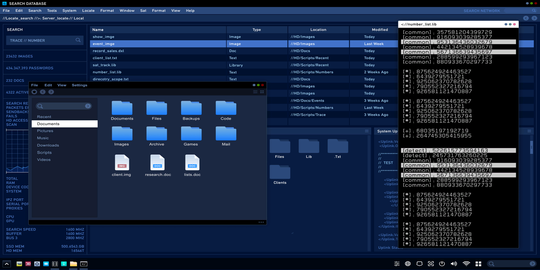Image resolution: width=540 pixels, height=270 pixels.
Task: Open the sliders control icon in system tray
Action: click(397, 264)
